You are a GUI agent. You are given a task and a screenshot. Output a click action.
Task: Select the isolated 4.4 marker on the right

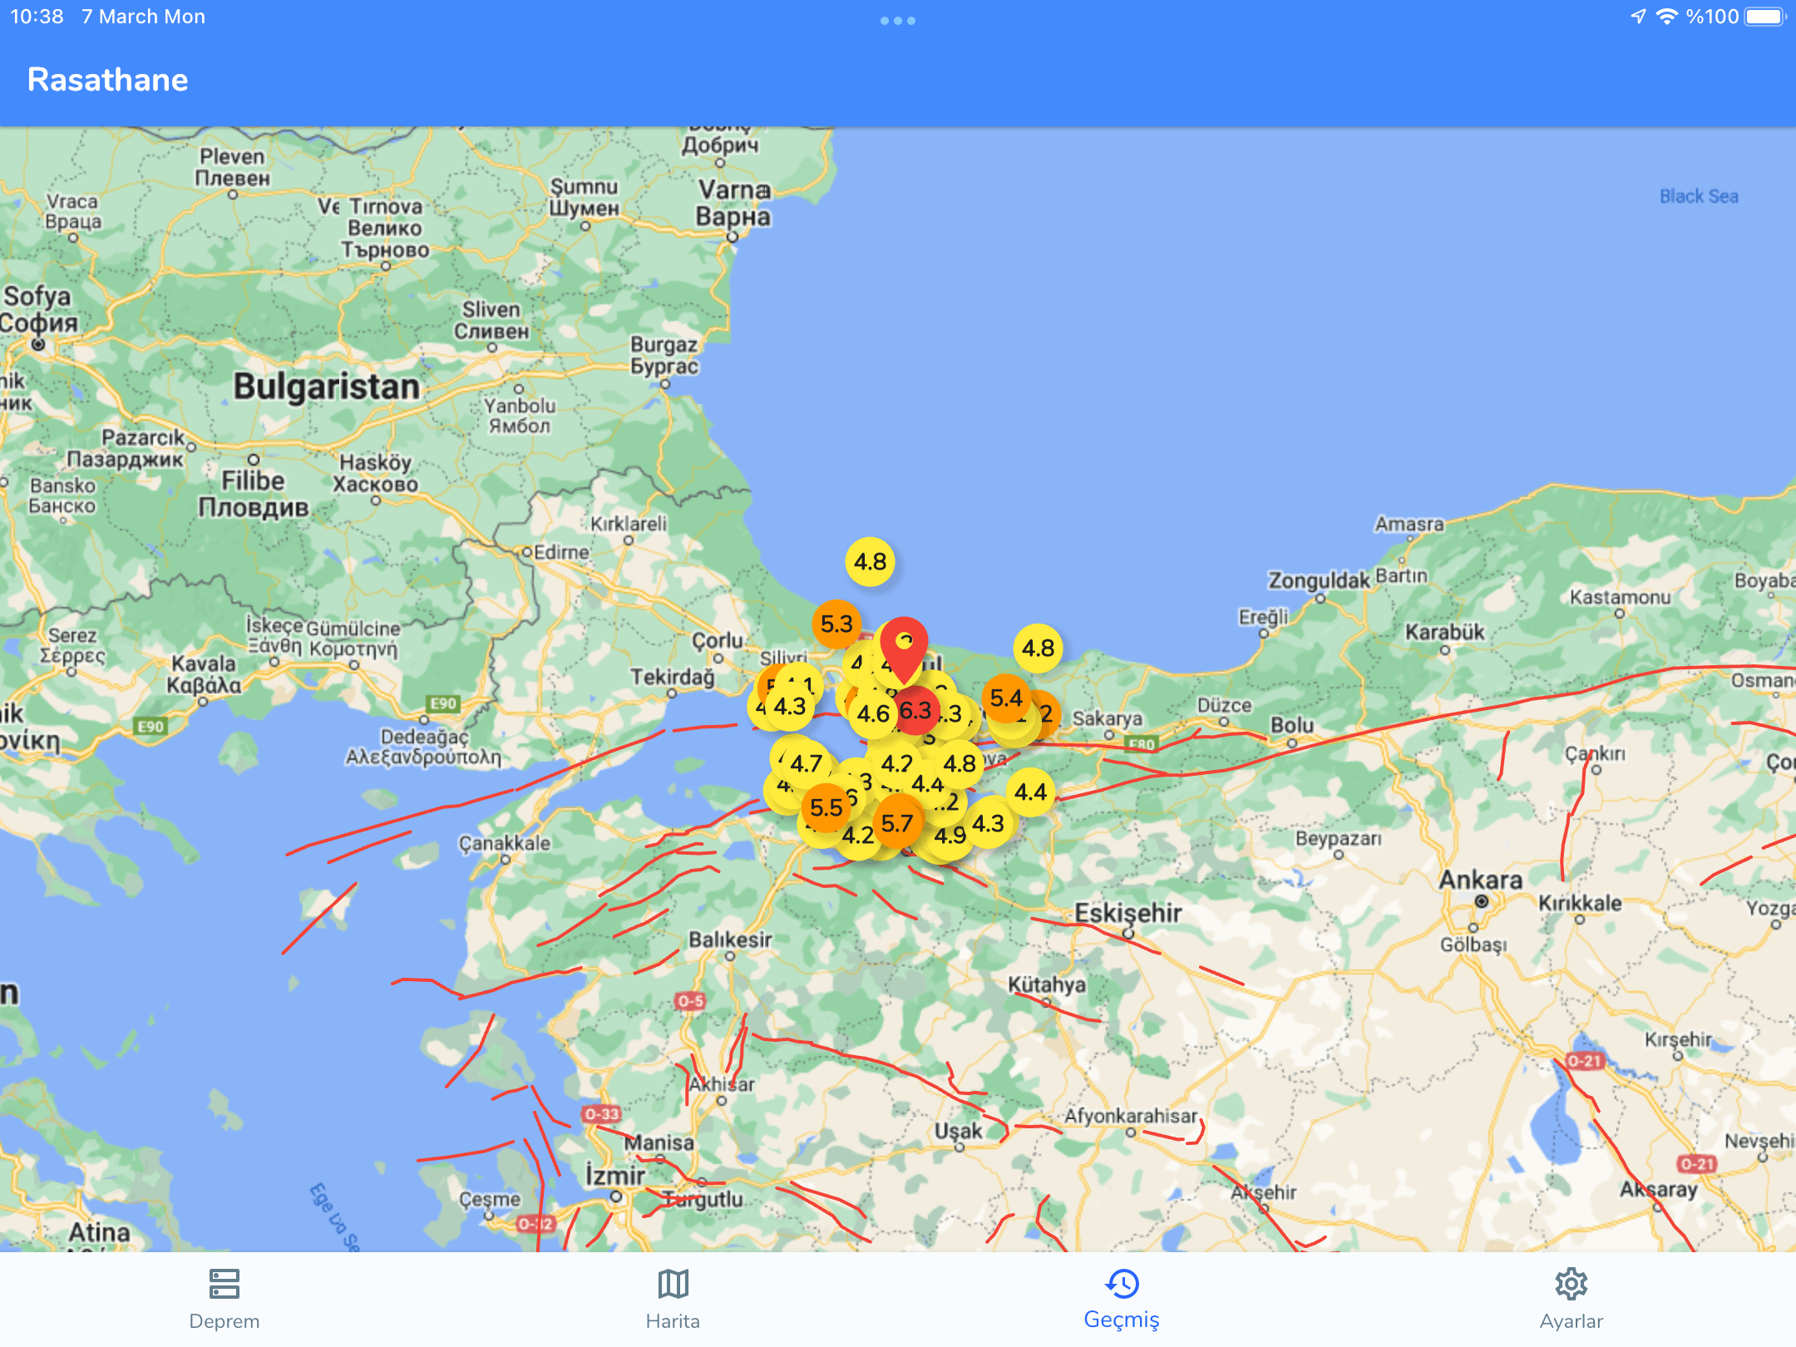[x=1030, y=792]
